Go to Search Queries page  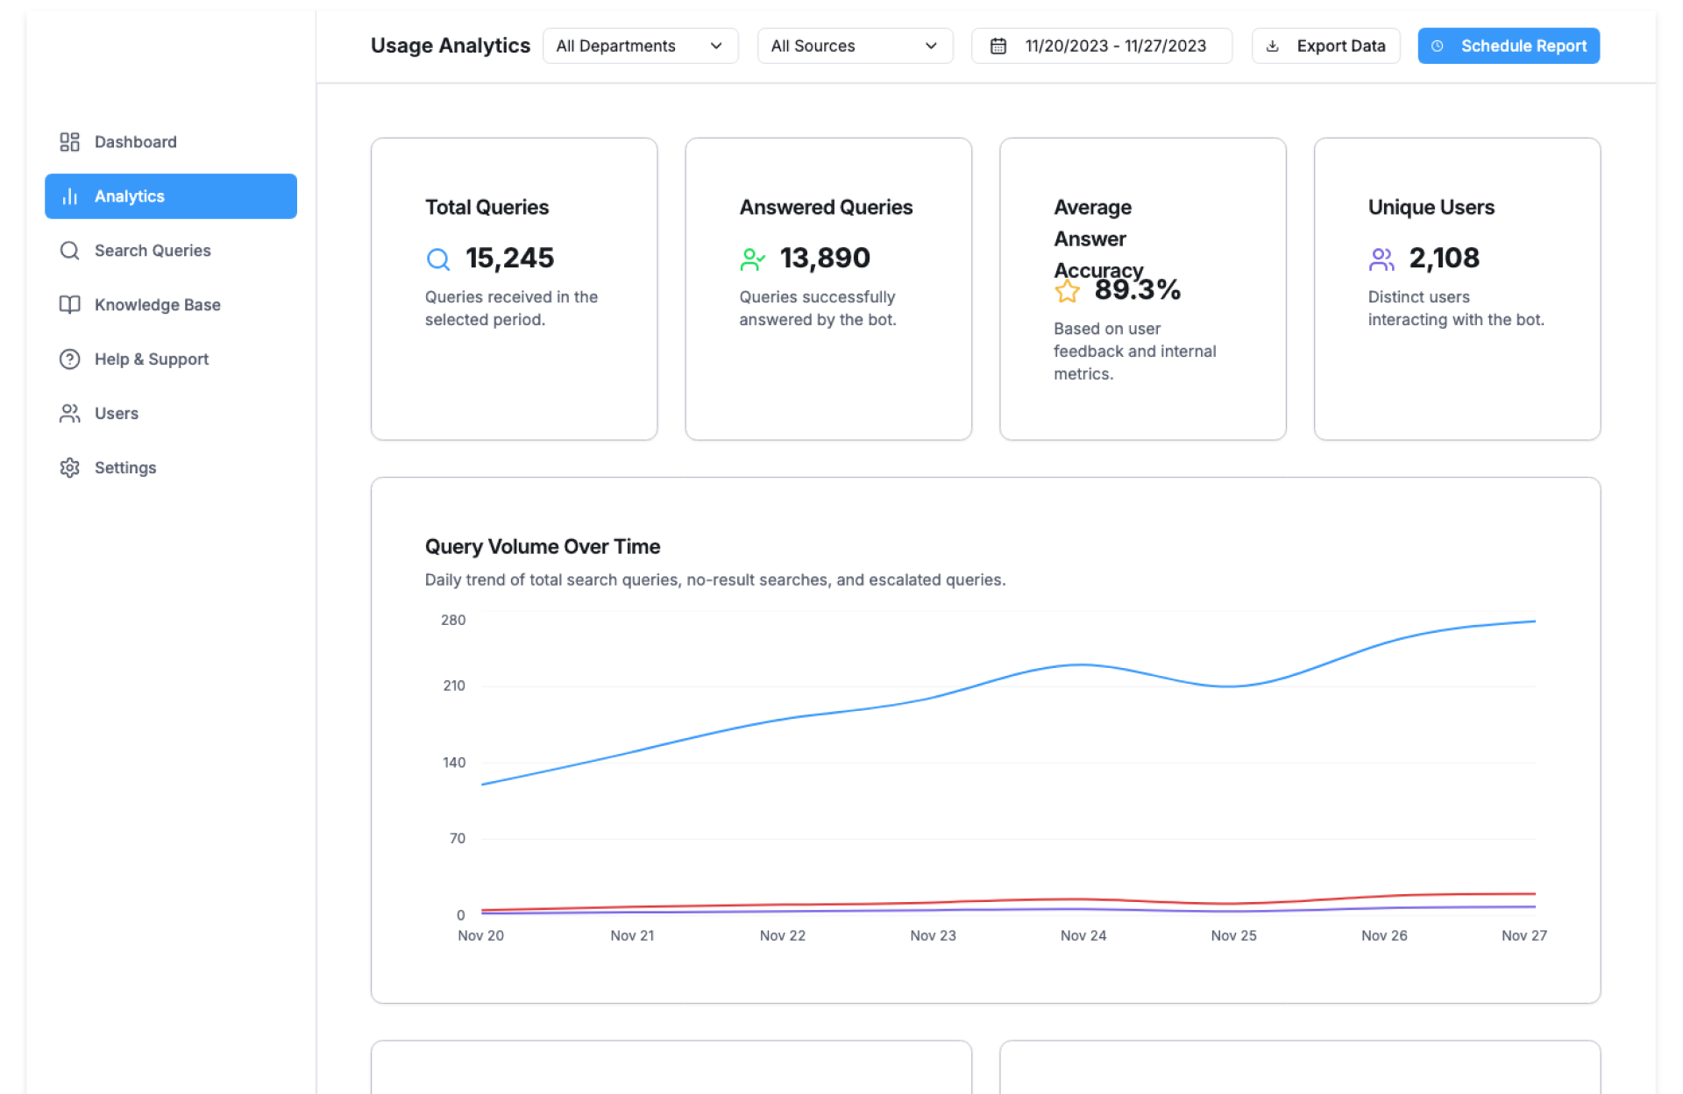153,251
